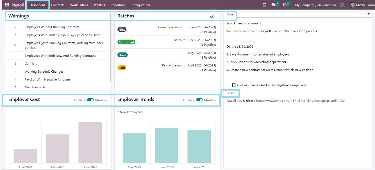Open the Configuration menu
Image resolution: width=375 pixels, height=170 pixels.
[140, 5]
